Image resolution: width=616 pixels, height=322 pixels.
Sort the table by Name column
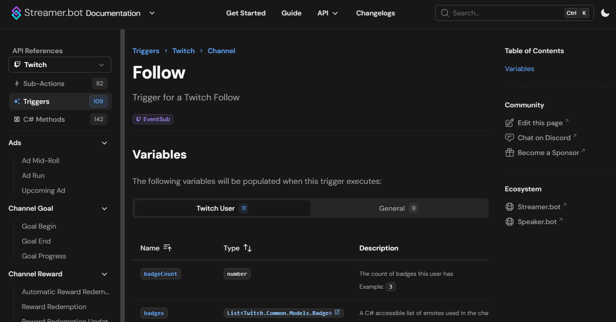[x=167, y=248]
